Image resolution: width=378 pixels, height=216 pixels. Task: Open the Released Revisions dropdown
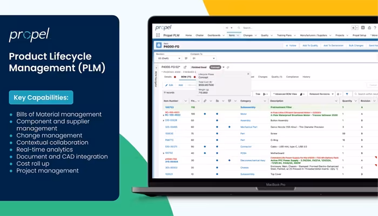point(321,94)
